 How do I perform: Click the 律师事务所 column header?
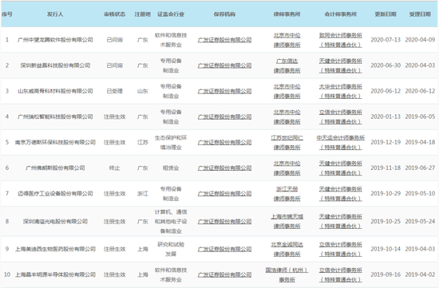coord(287,14)
